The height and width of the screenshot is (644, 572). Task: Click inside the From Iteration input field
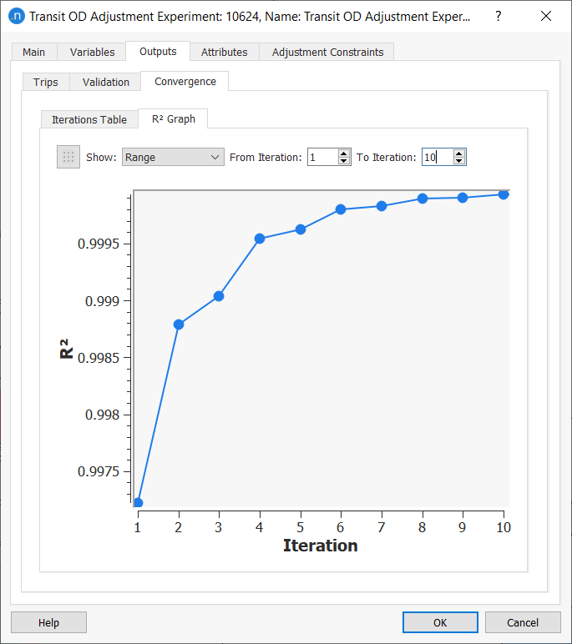[x=322, y=157]
